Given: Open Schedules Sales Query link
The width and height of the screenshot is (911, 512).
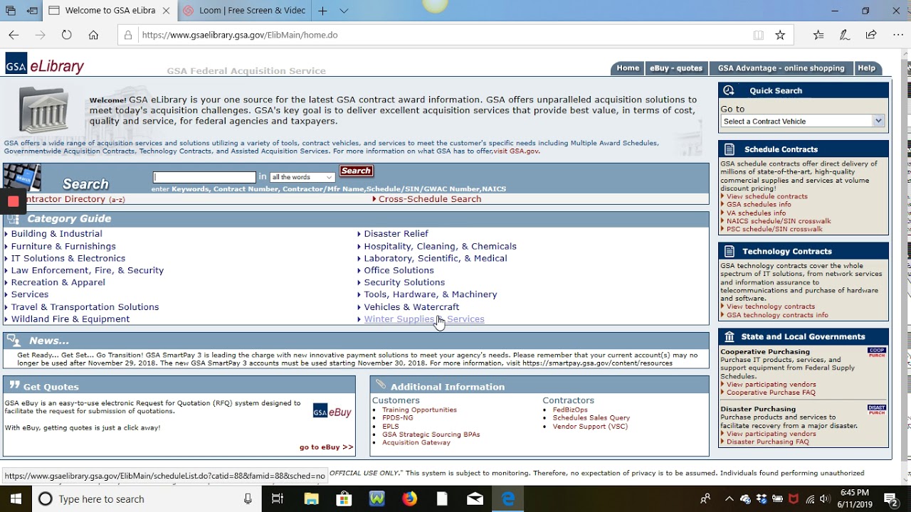Looking at the screenshot, I should [591, 418].
